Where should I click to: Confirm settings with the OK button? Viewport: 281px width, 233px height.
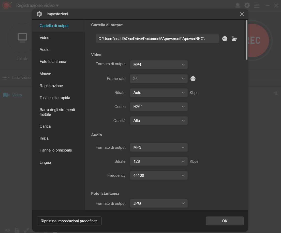225,221
